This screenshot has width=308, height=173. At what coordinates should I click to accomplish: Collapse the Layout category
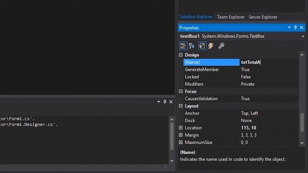point(181,106)
